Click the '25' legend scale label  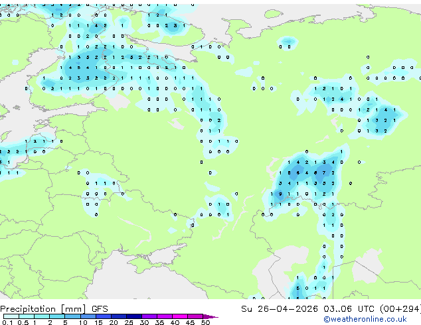[x=129, y=322]
